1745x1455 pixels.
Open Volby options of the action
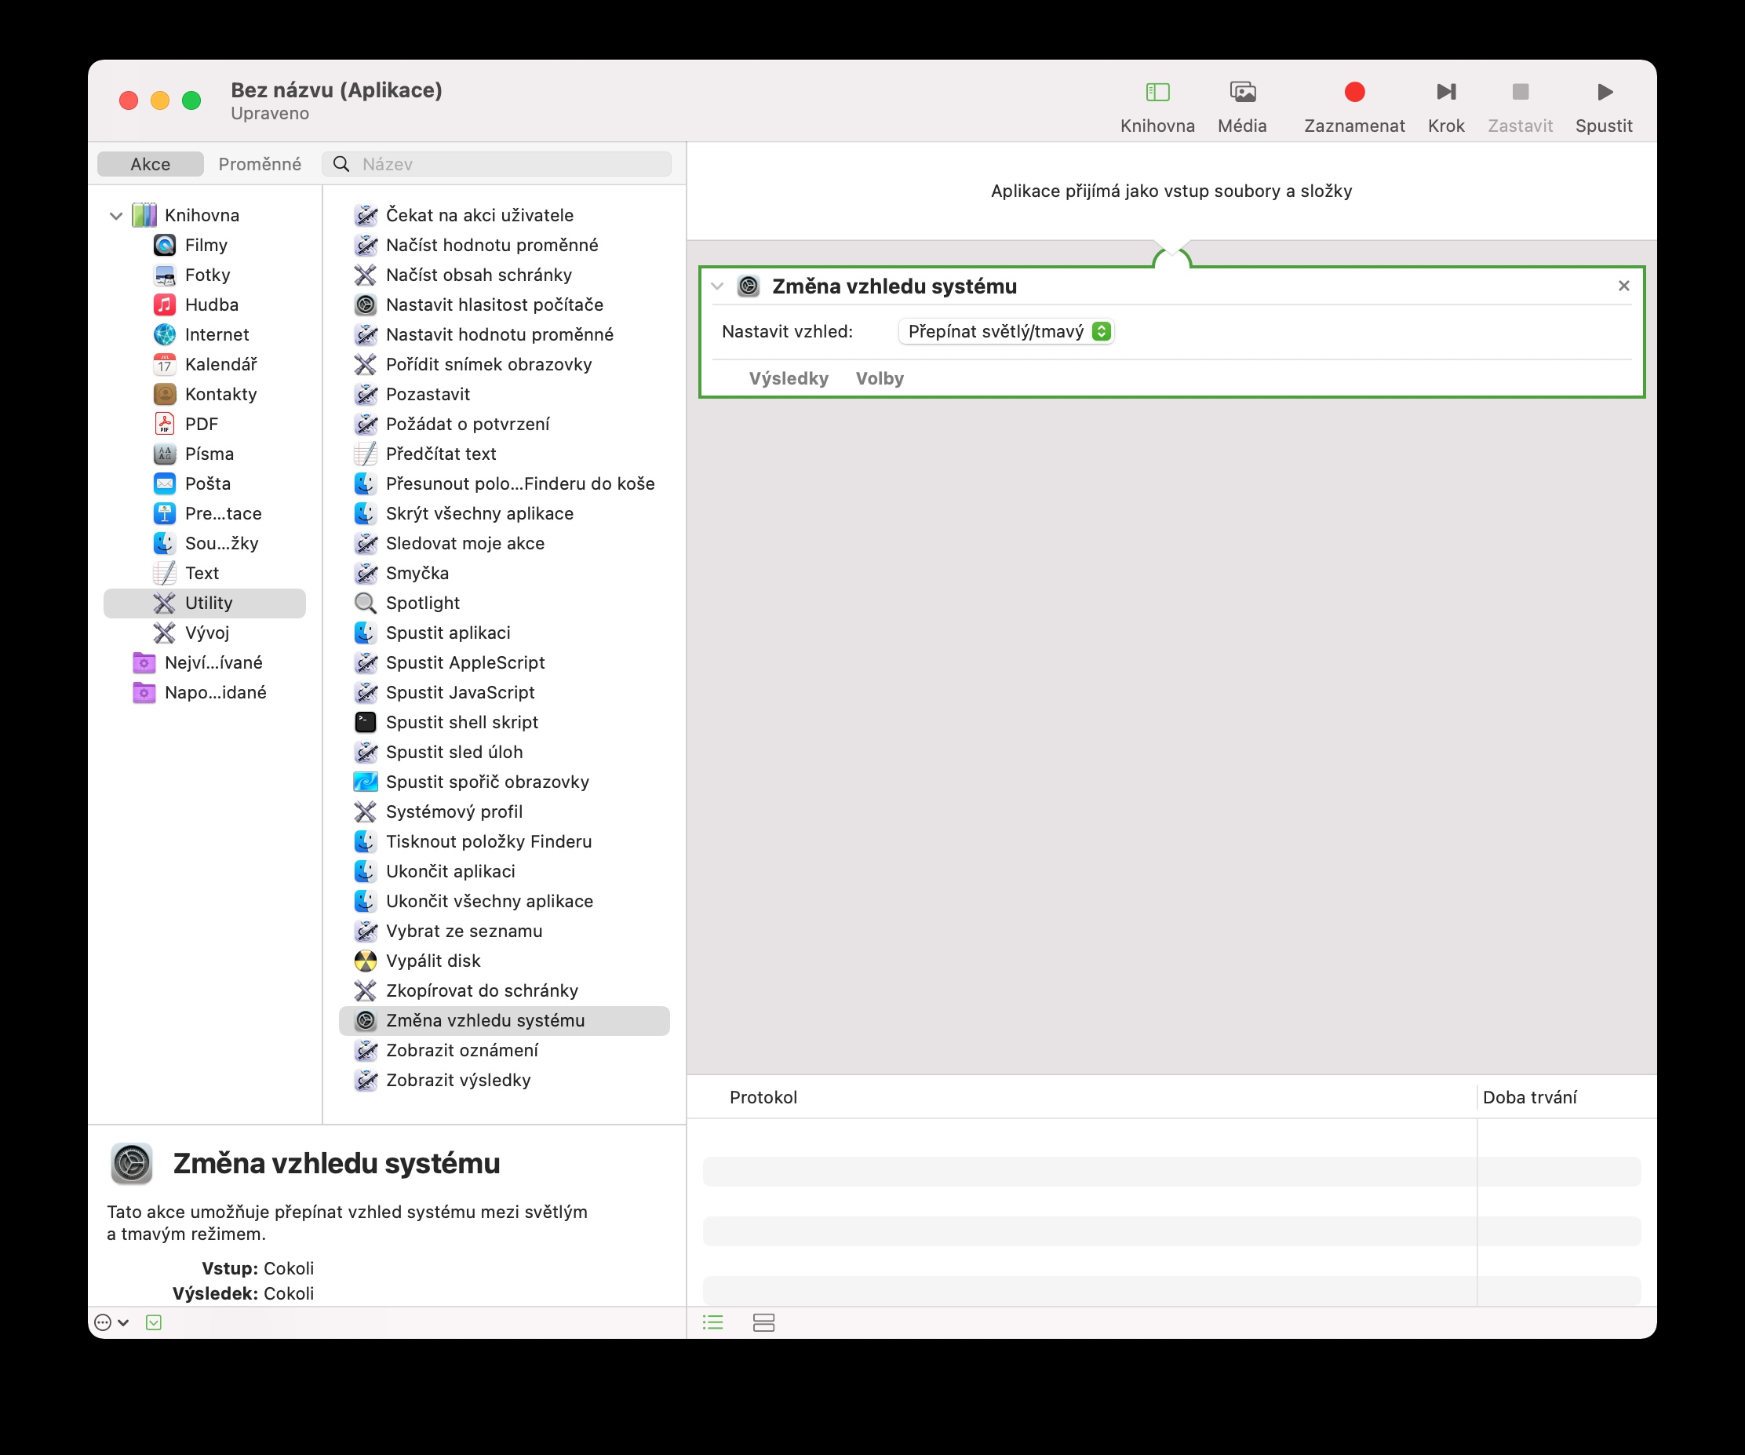click(879, 379)
